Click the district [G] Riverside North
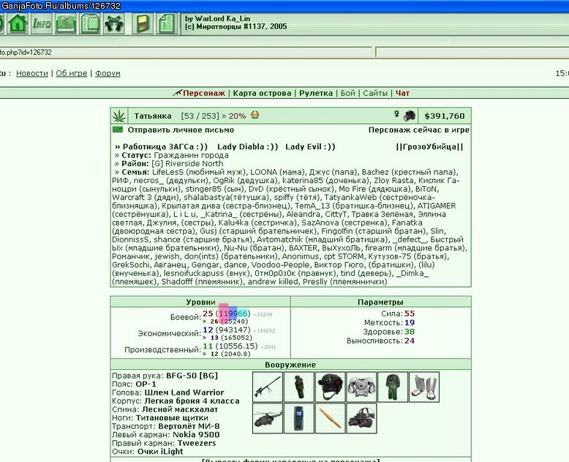 (187, 163)
